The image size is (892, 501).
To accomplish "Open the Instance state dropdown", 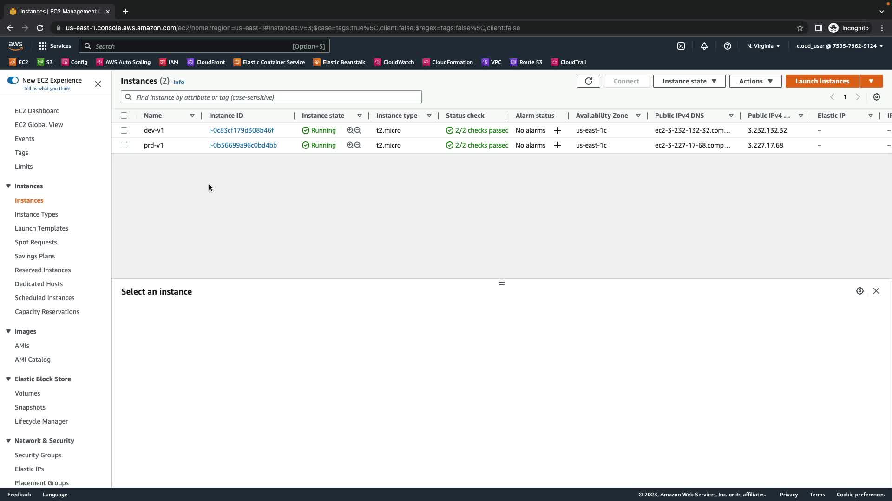I will pos(689,81).
